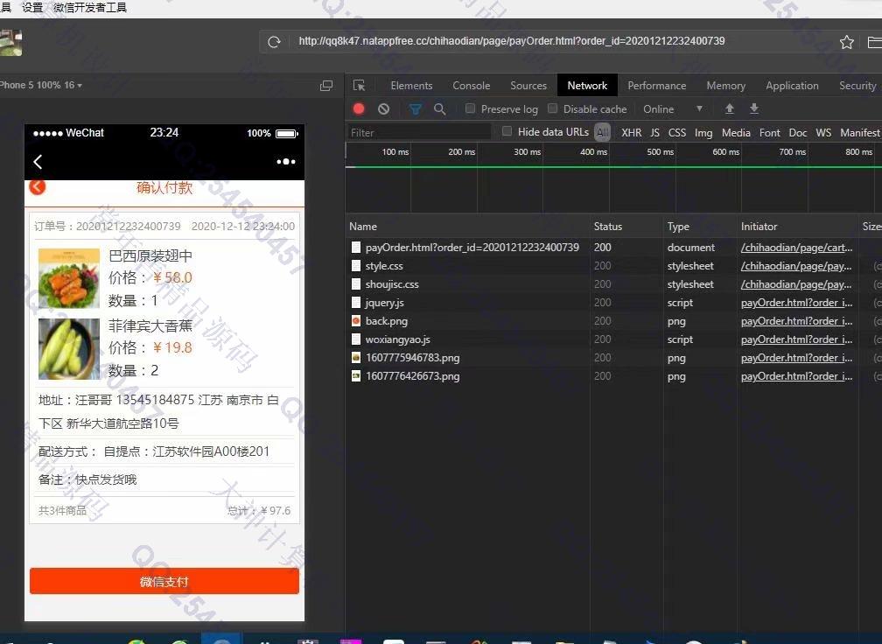Open the Online throttling dropdown

tap(673, 109)
